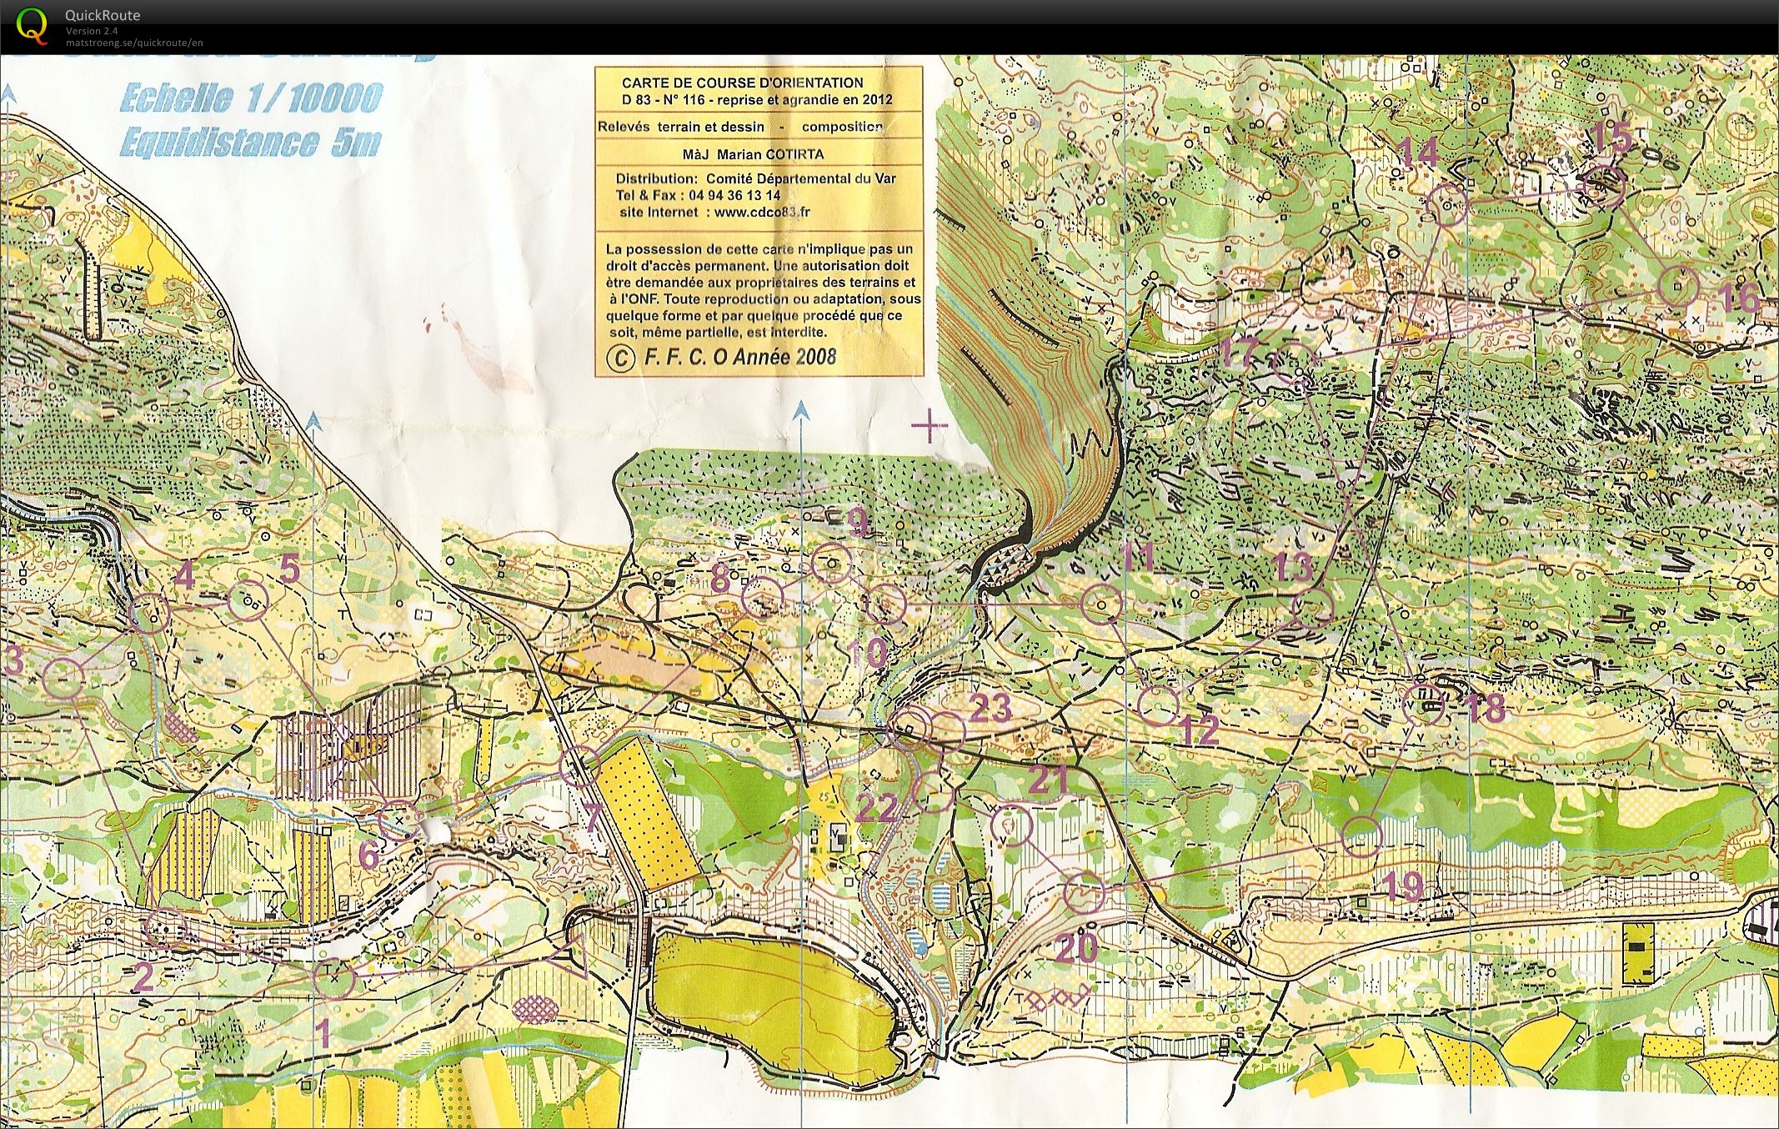
Task: Select control circle 13 on the map
Action: click(x=1312, y=607)
